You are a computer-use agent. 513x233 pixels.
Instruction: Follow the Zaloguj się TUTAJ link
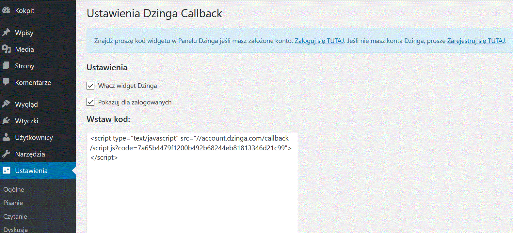319,41
